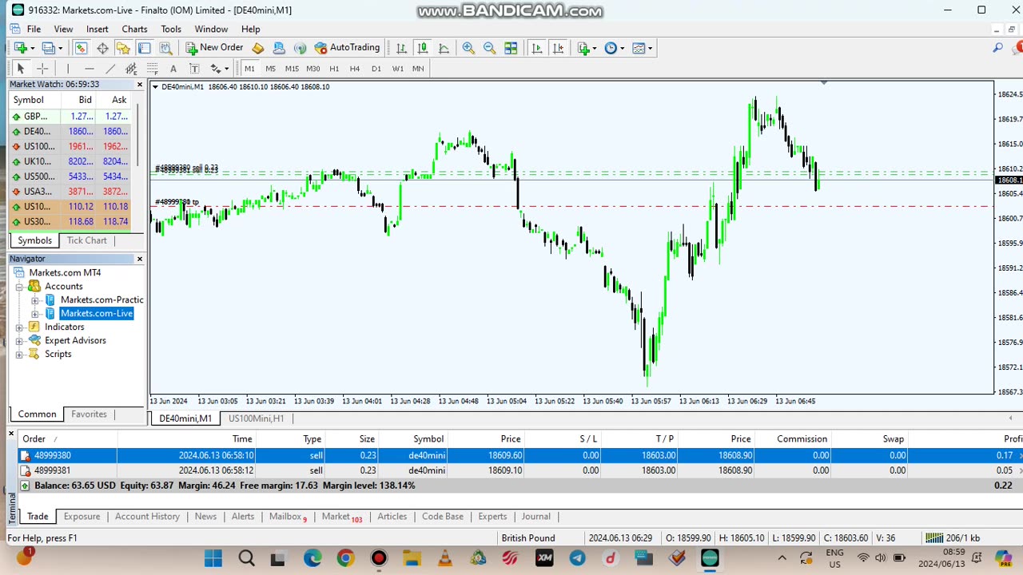Tile chart windows icon
The image size is (1023, 575).
click(x=511, y=48)
